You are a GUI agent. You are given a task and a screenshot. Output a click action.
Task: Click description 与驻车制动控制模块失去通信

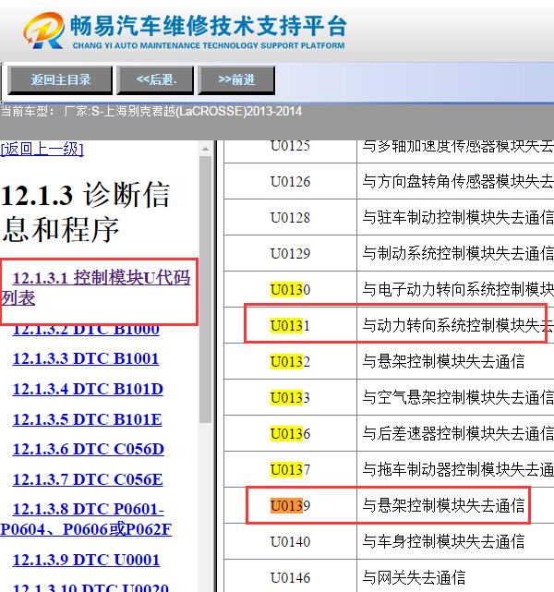click(458, 217)
